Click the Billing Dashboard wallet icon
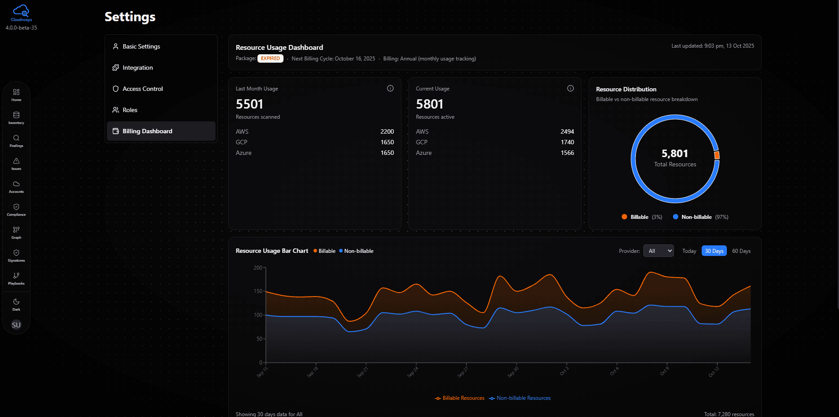Viewport: 839px width, 417px height. (x=116, y=131)
